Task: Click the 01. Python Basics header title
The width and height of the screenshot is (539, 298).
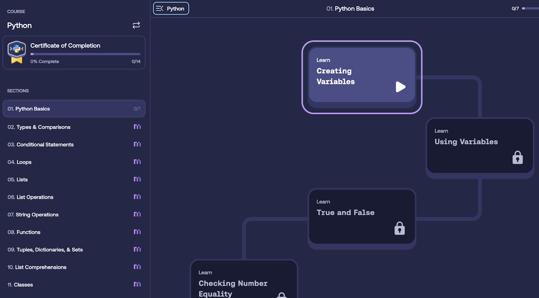Action: [x=350, y=8]
